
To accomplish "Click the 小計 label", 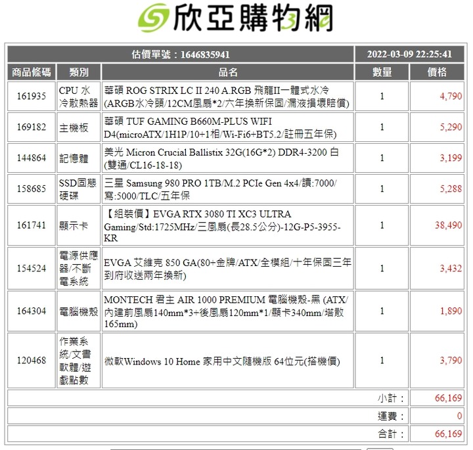I will pyautogui.click(x=391, y=398).
